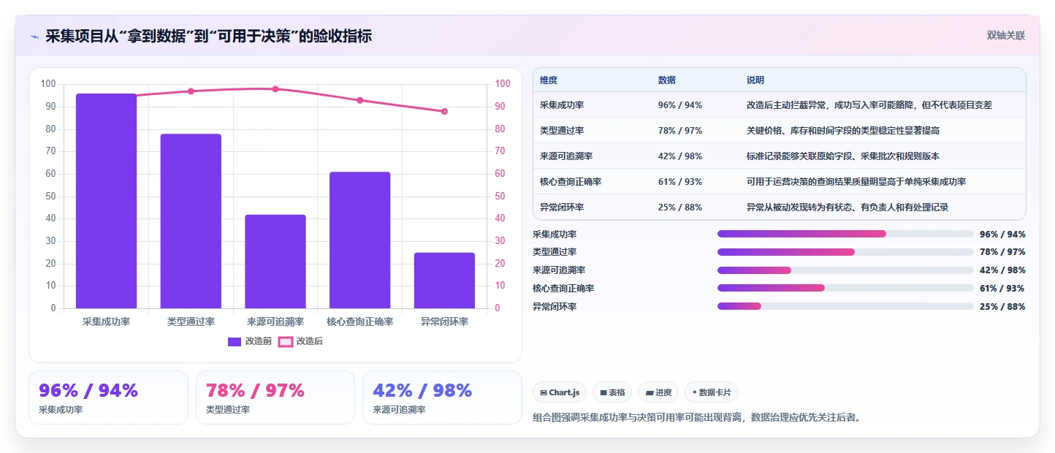This screenshot has width=1055, height=453.
Task: Click the 双轴关联 label in header
Action: [x=1006, y=35]
